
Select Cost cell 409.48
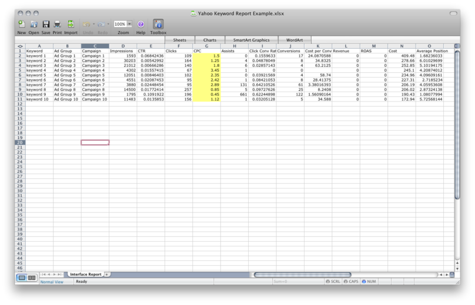(x=402, y=56)
